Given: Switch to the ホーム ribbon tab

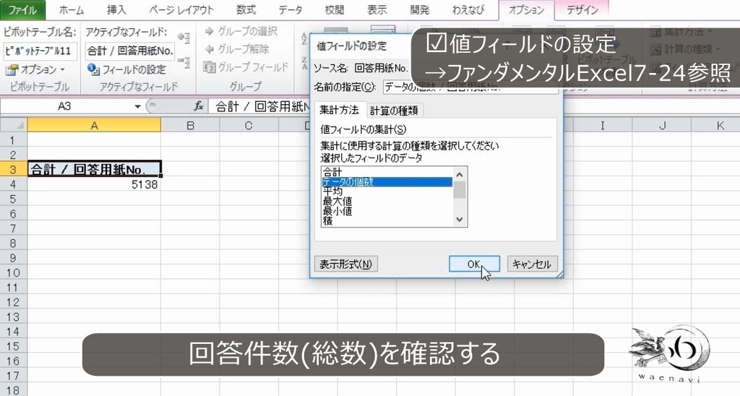Looking at the screenshot, I should [72, 10].
